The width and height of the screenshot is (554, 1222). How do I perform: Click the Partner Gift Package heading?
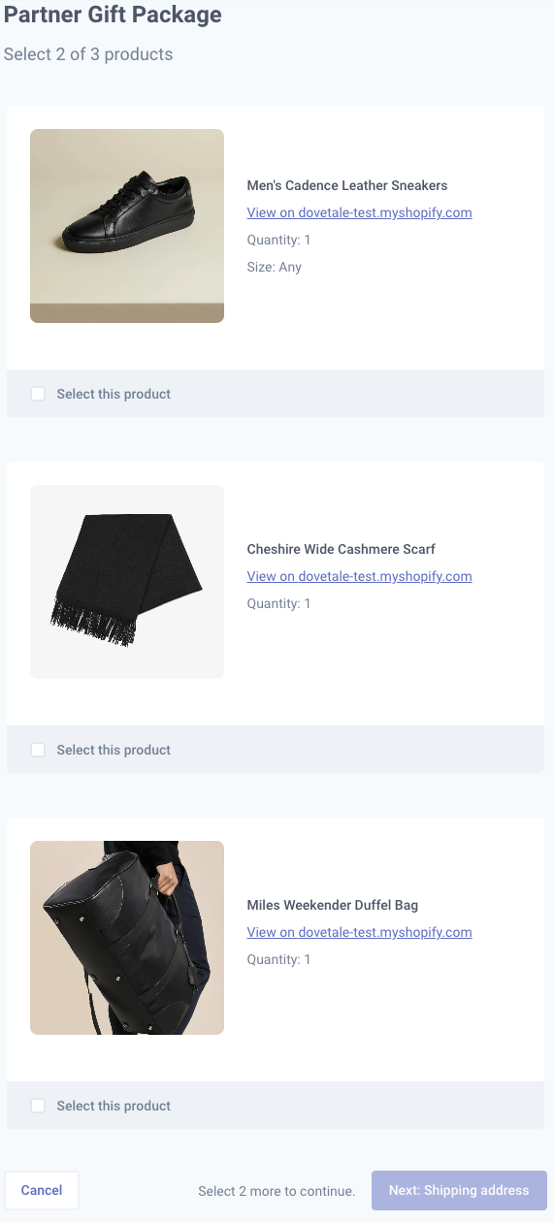pos(113,16)
